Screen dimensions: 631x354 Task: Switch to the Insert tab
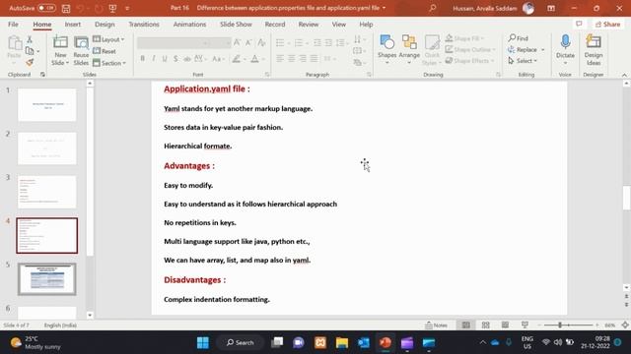pyautogui.click(x=73, y=24)
